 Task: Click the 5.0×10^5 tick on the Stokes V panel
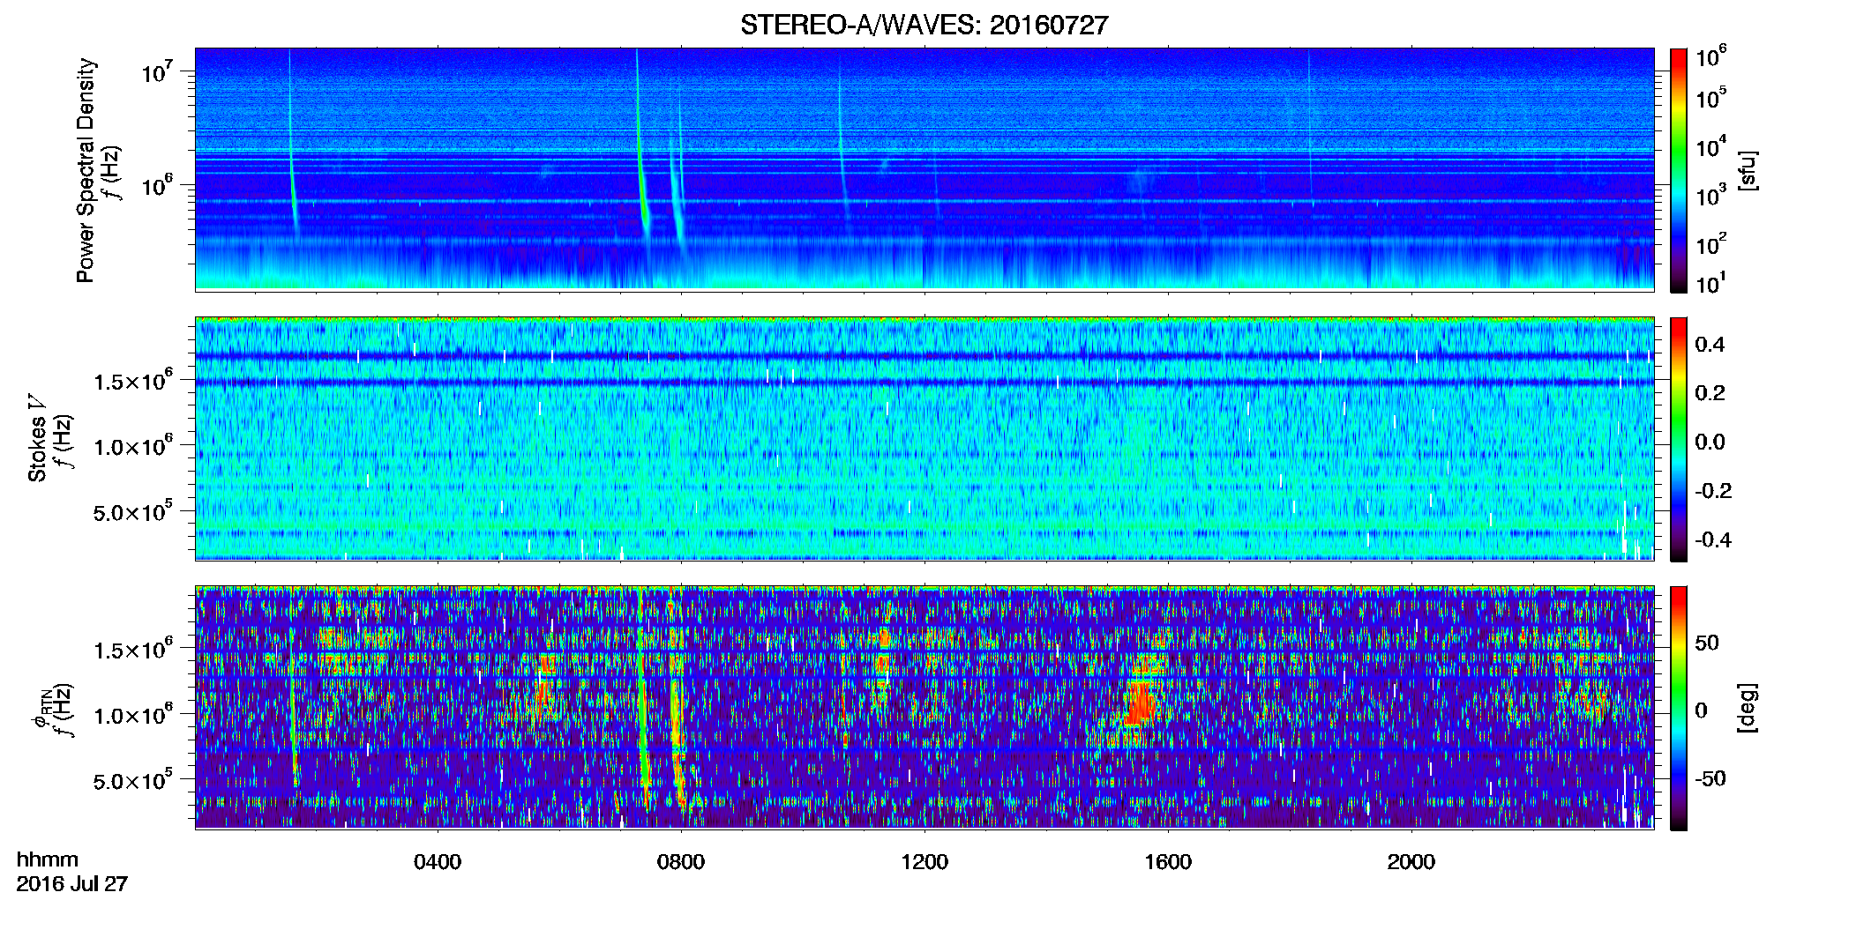(x=133, y=511)
